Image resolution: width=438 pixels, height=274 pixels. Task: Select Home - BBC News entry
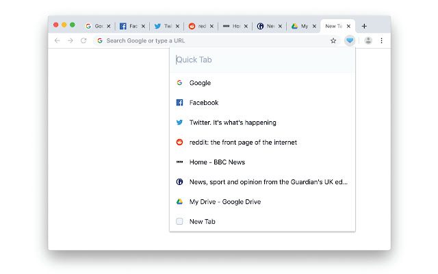262,162
